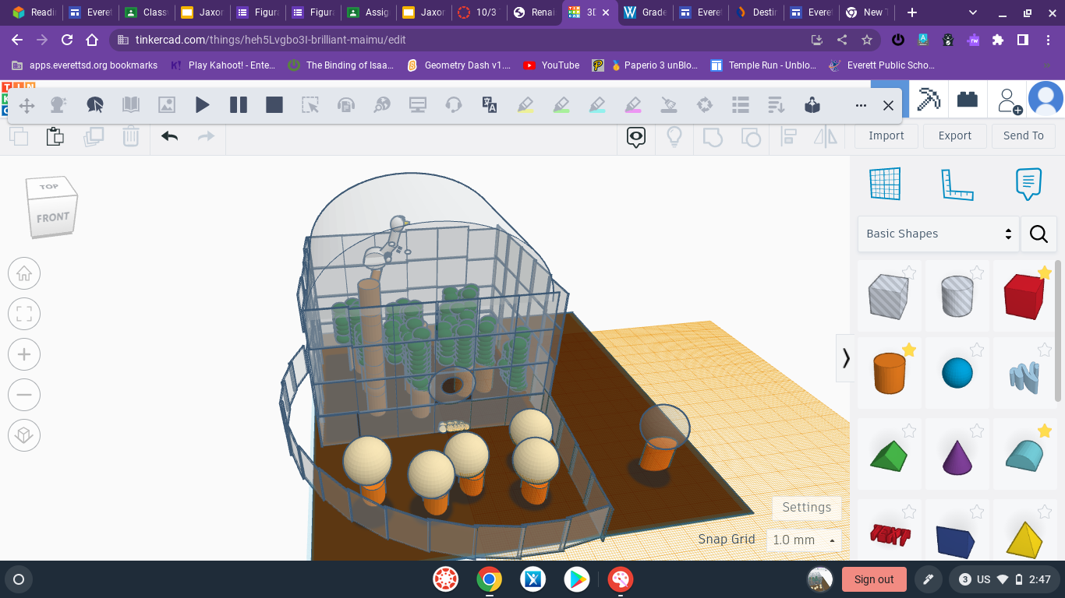Undo the last action
The image size is (1065, 598).
[x=171, y=137]
